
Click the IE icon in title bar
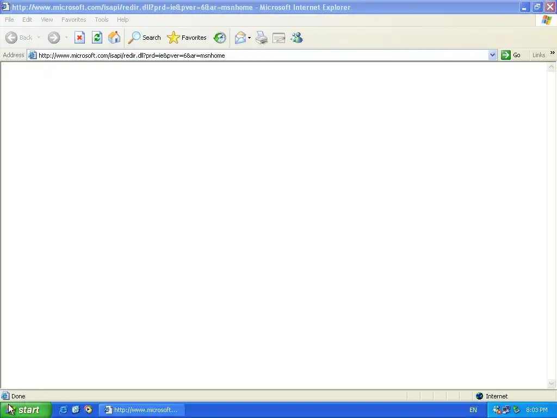pyautogui.click(x=5, y=7)
